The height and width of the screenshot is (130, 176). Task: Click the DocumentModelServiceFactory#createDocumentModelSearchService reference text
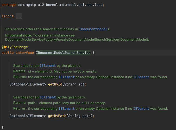(77, 40)
